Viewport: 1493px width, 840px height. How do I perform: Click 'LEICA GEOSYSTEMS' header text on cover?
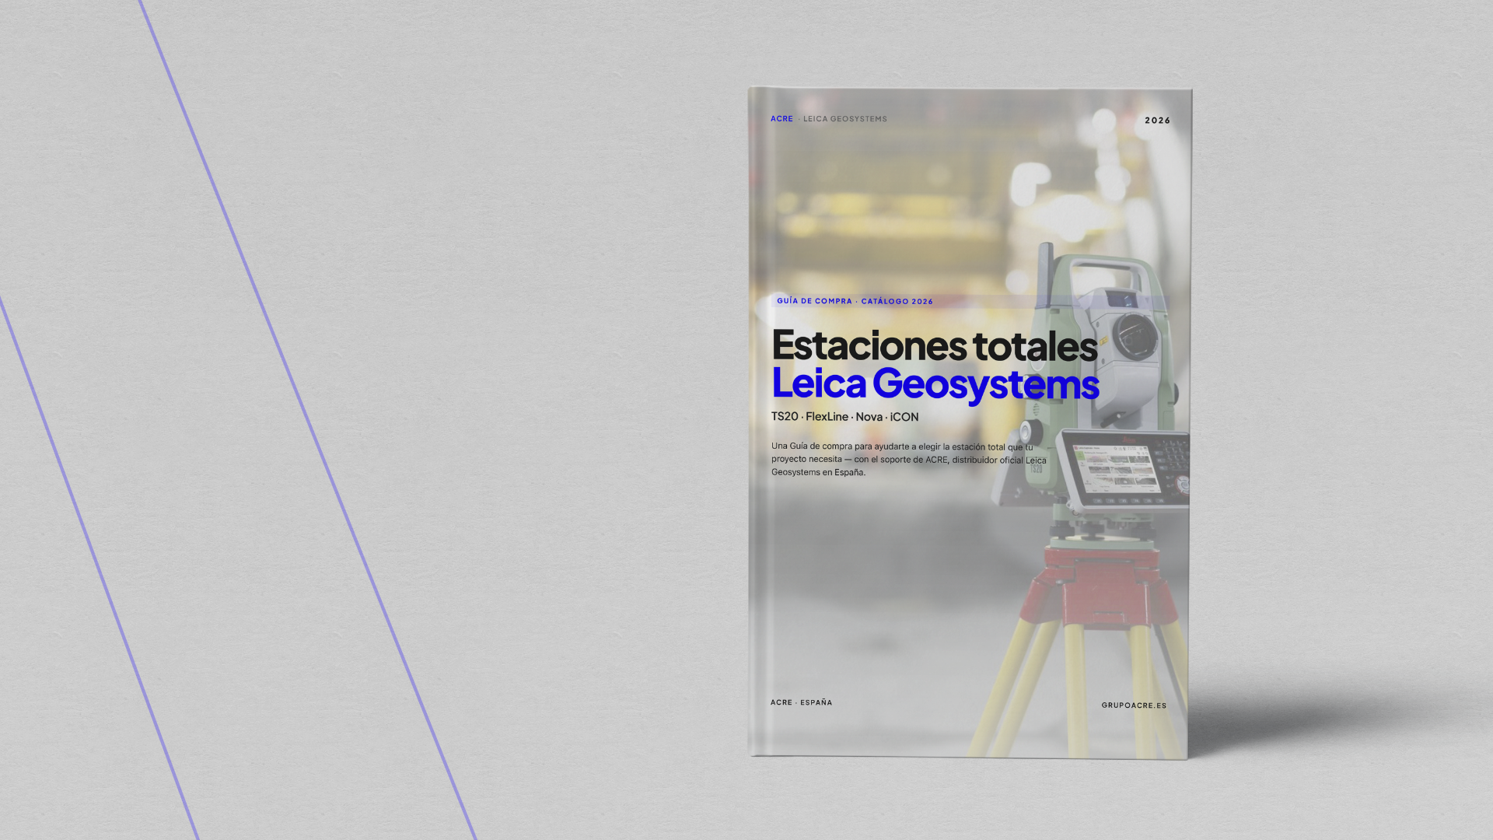[x=844, y=119]
